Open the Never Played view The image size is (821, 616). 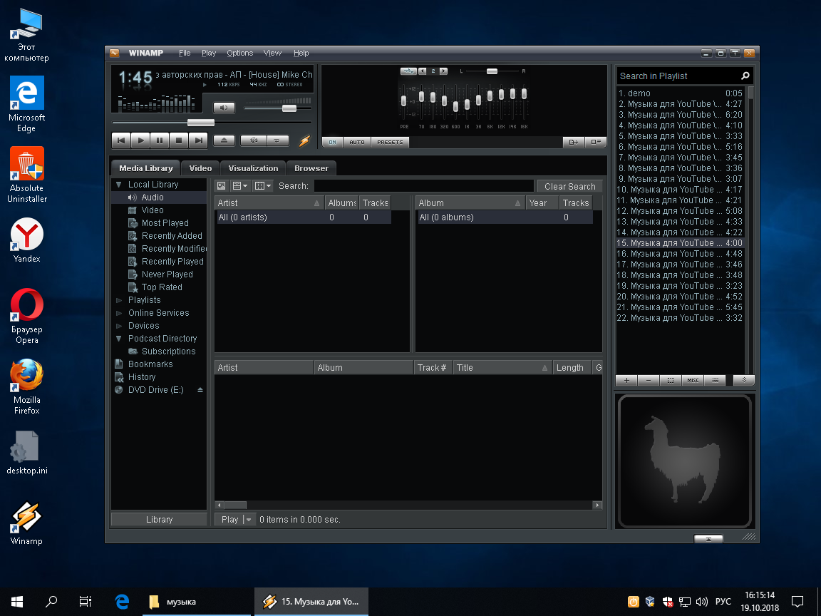point(167,274)
